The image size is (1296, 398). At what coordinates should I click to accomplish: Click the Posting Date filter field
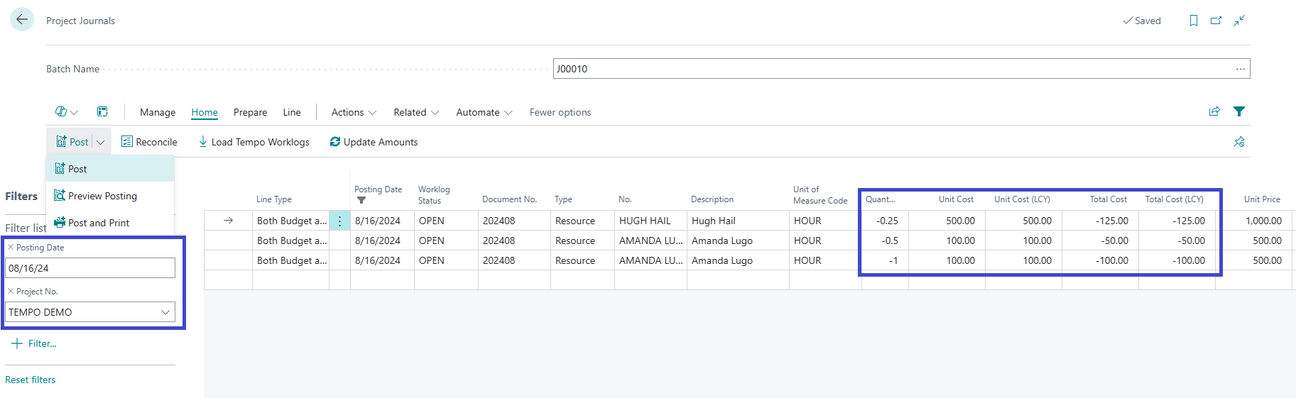point(89,268)
